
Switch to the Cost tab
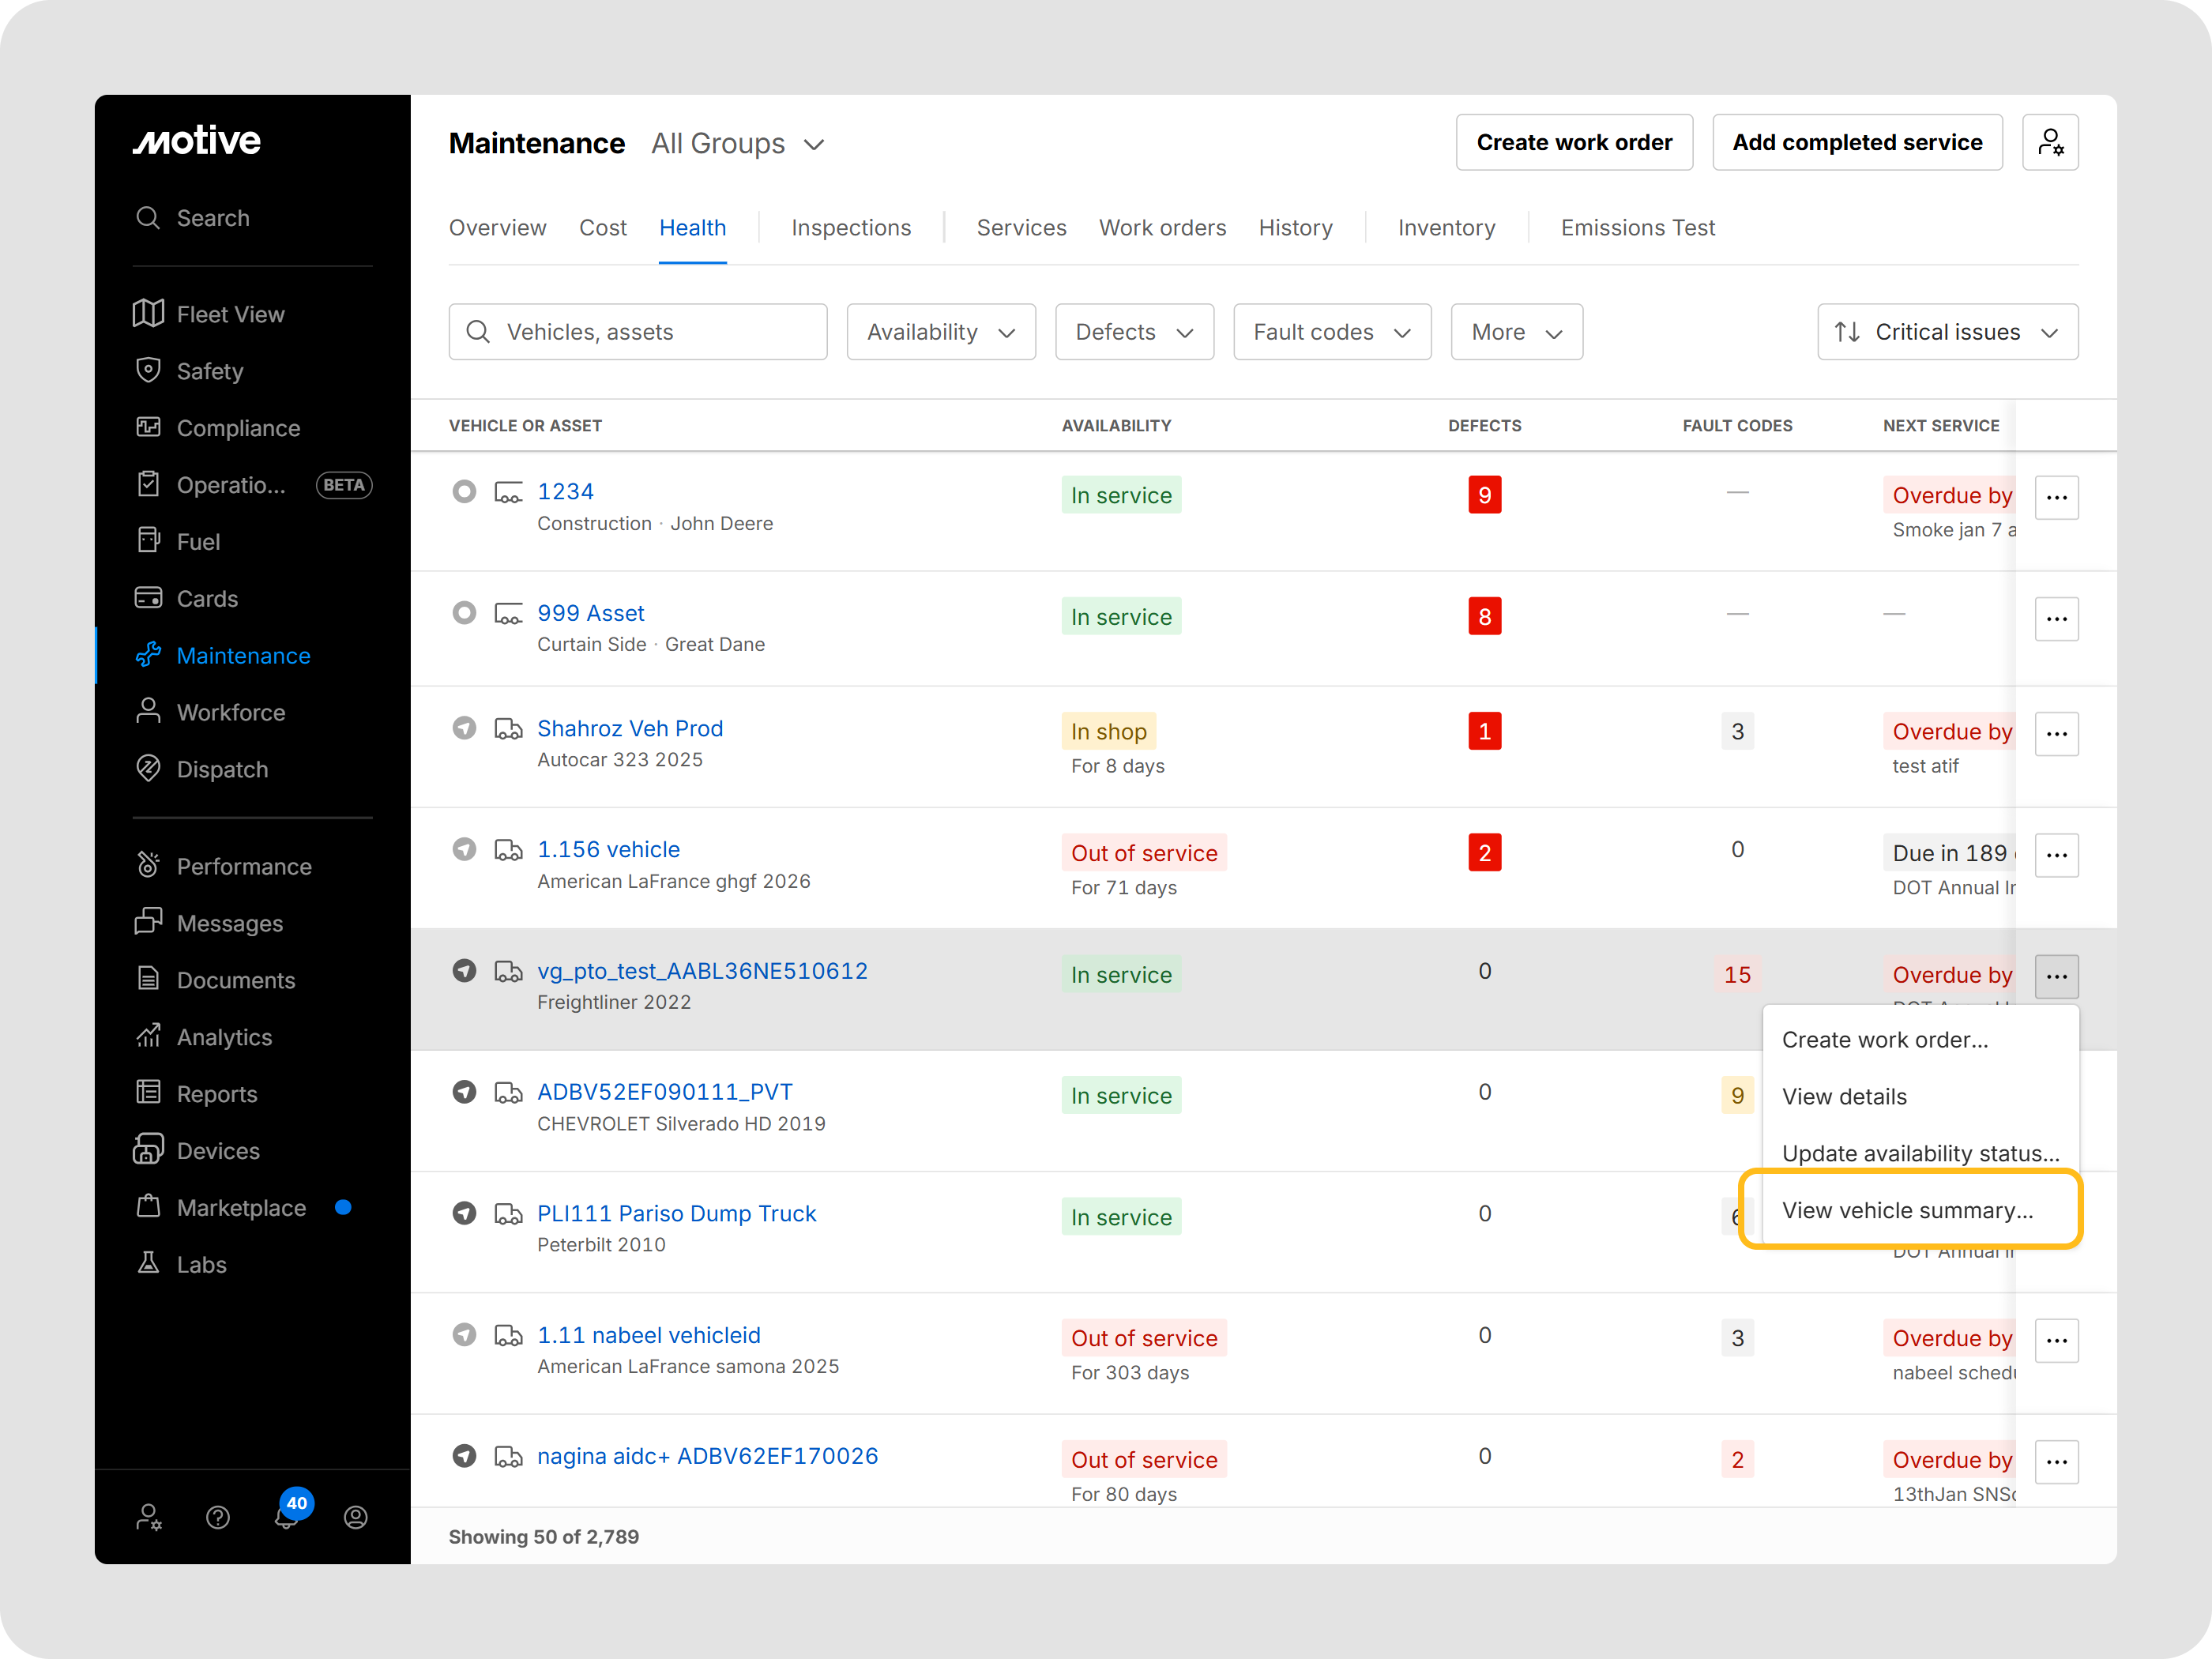(x=603, y=228)
